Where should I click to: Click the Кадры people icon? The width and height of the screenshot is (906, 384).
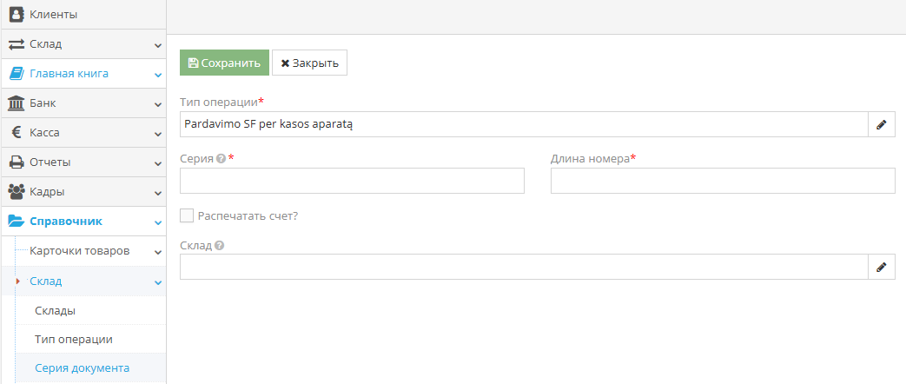16,192
